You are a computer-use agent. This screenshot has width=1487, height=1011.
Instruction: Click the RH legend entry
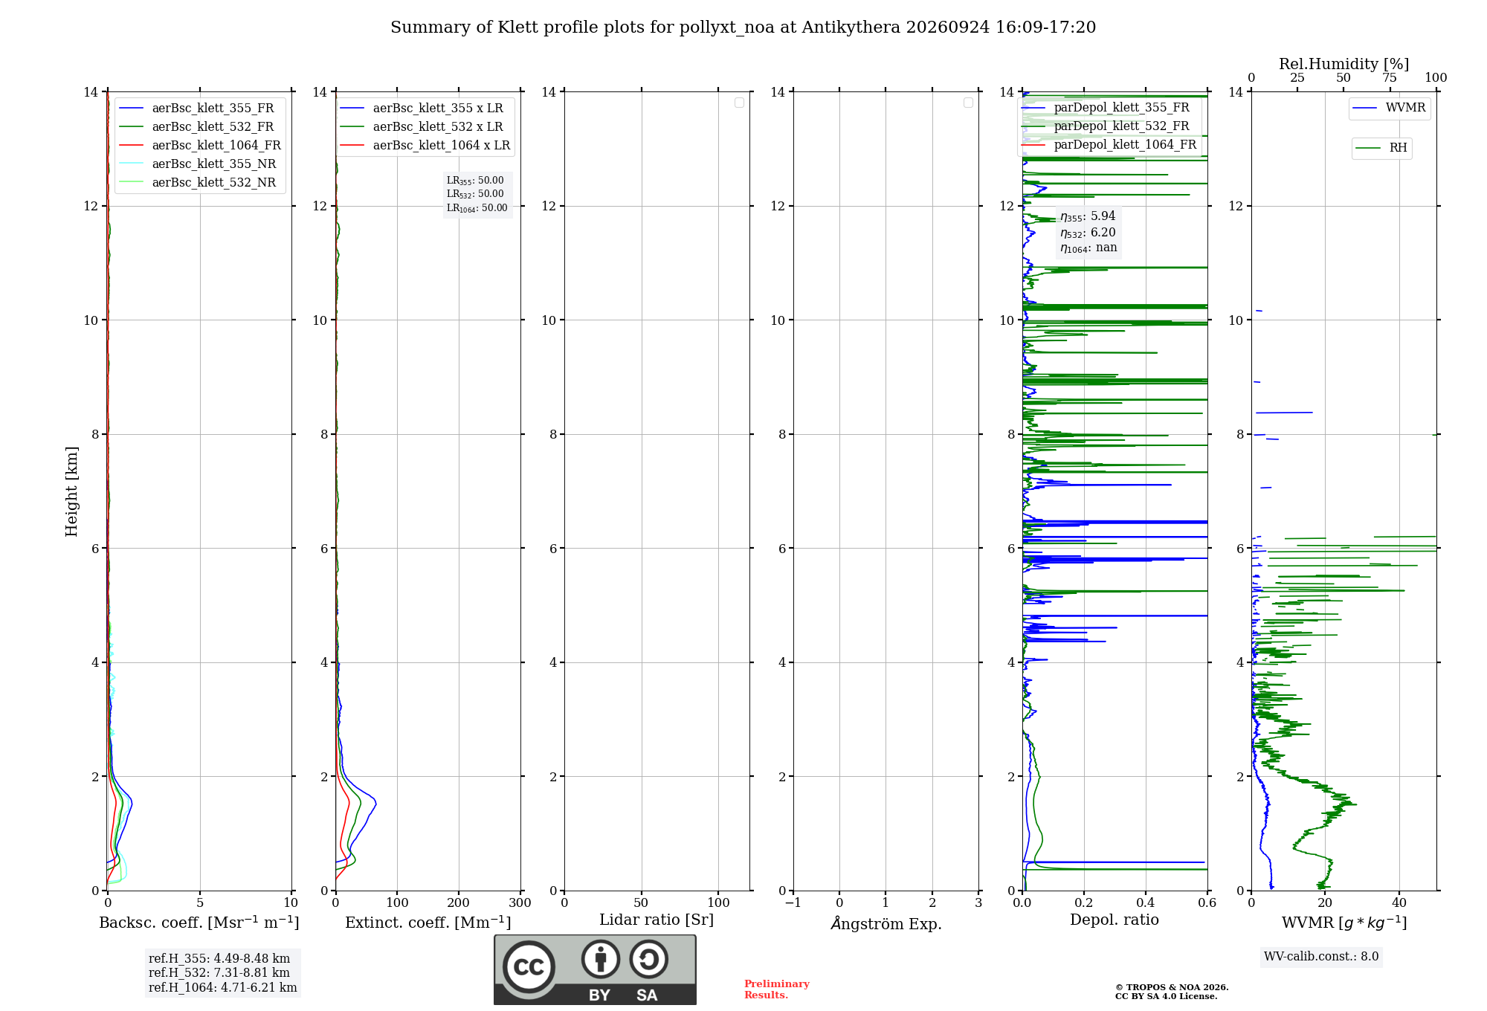[x=1381, y=148]
